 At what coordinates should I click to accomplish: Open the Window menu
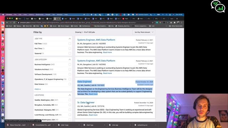pos(59,15)
